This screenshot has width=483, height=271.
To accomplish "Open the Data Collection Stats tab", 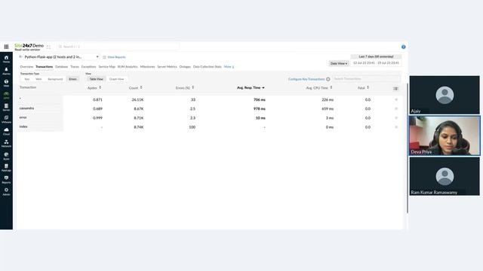I will (x=208, y=67).
